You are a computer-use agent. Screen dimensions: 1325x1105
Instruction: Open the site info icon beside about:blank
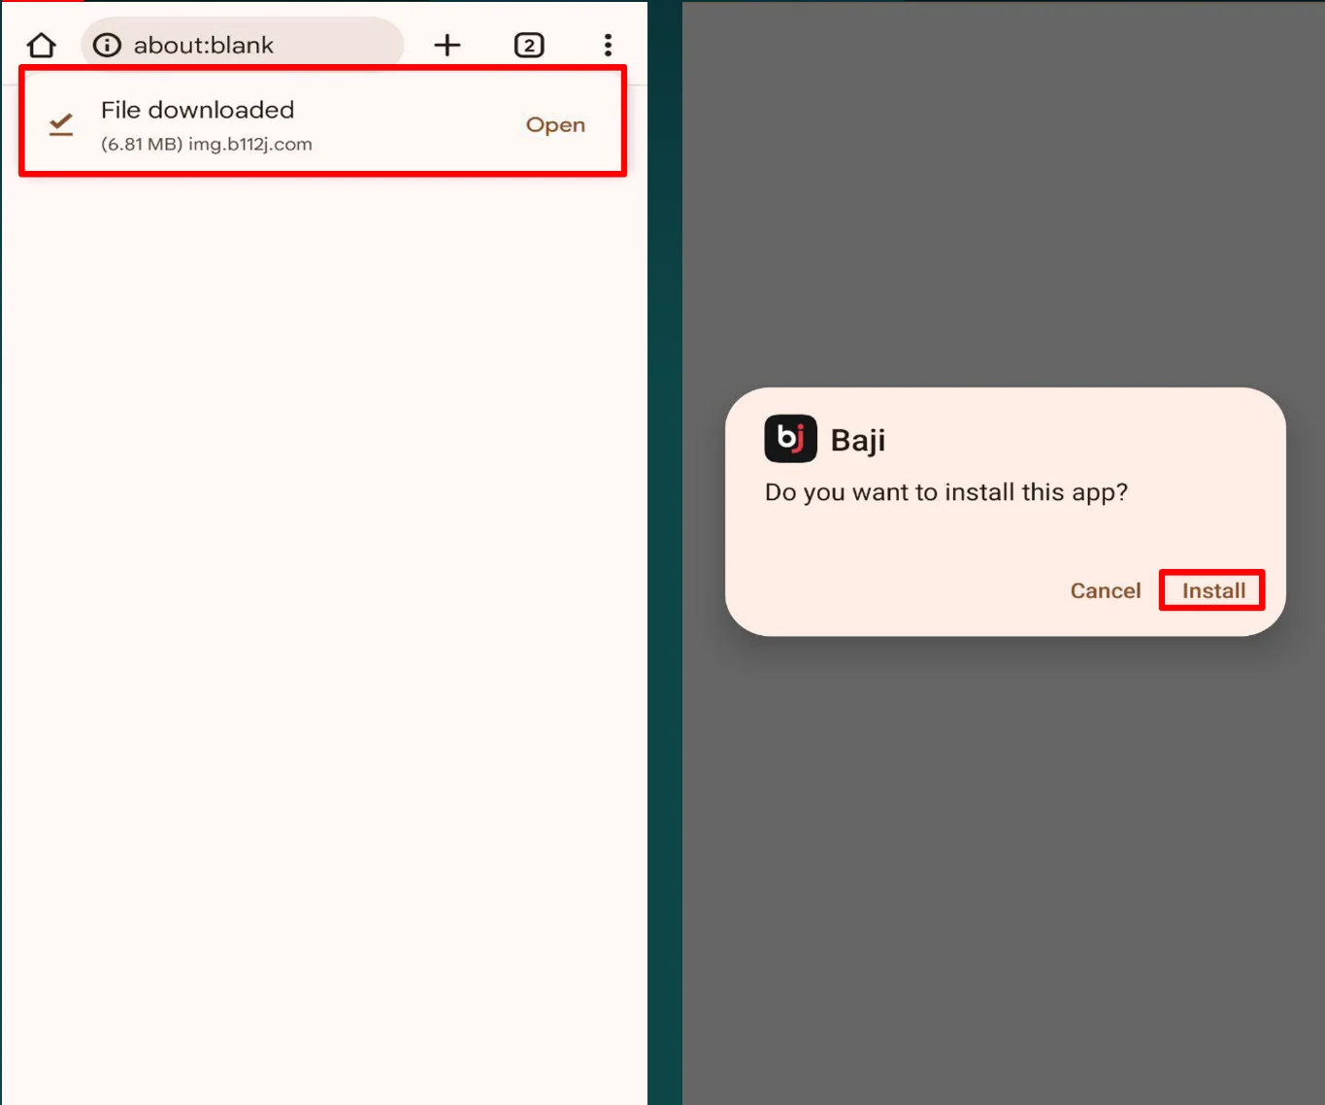point(107,45)
